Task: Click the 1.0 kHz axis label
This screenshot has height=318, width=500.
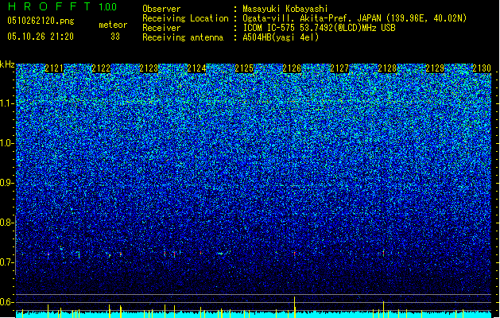Action: click(x=7, y=143)
